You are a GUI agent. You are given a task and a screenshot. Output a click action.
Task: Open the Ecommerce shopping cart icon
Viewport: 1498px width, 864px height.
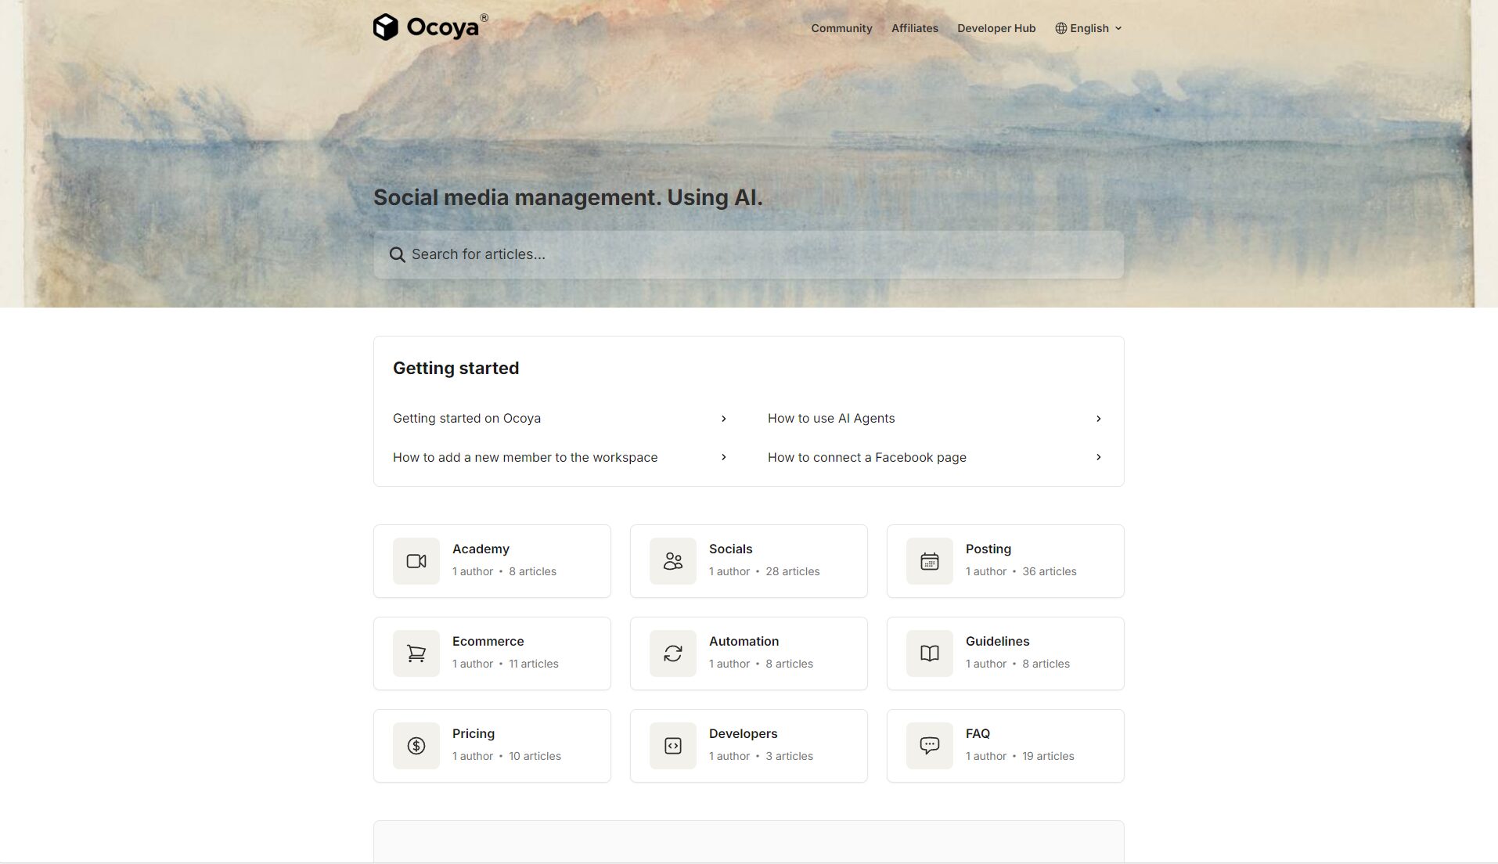coord(416,653)
